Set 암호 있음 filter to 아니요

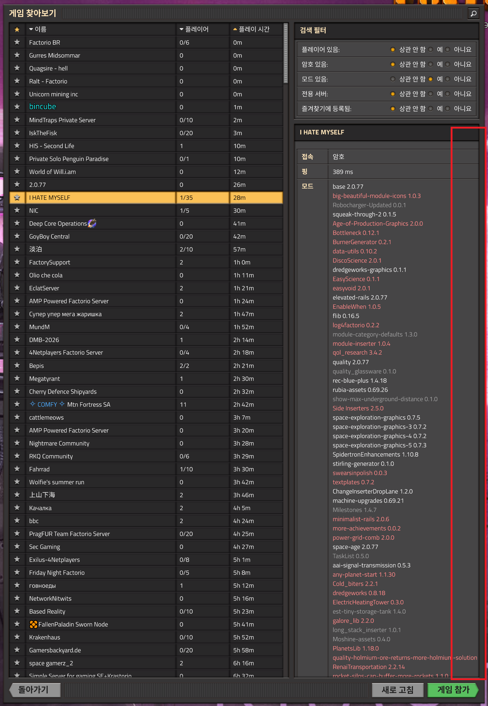pos(448,64)
